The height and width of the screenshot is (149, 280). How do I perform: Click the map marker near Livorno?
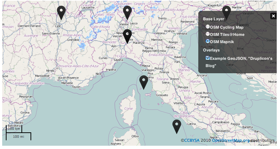(x=144, y=82)
